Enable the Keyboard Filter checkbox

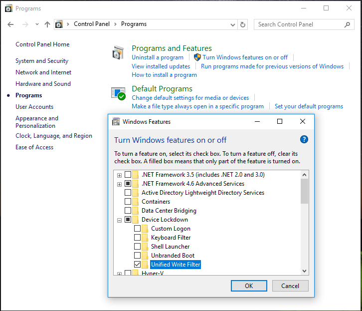coord(138,238)
